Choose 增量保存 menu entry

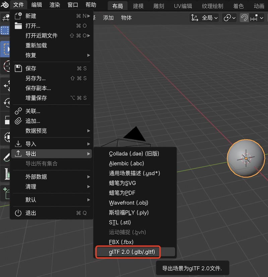click(x=51, y=98)
